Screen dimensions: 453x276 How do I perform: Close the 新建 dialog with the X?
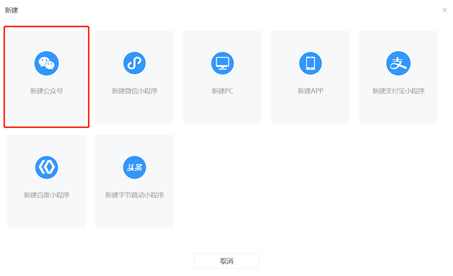444,10
